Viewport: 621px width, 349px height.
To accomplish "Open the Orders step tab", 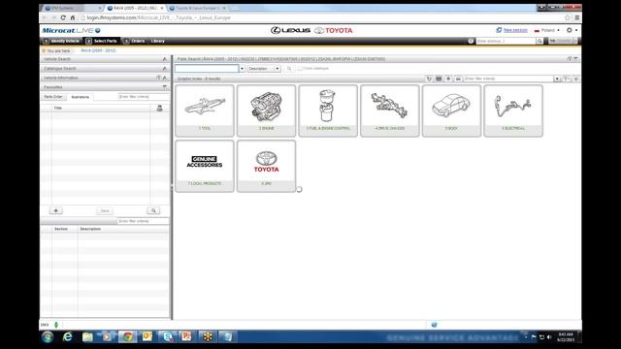I will click(x=134, y=41).
